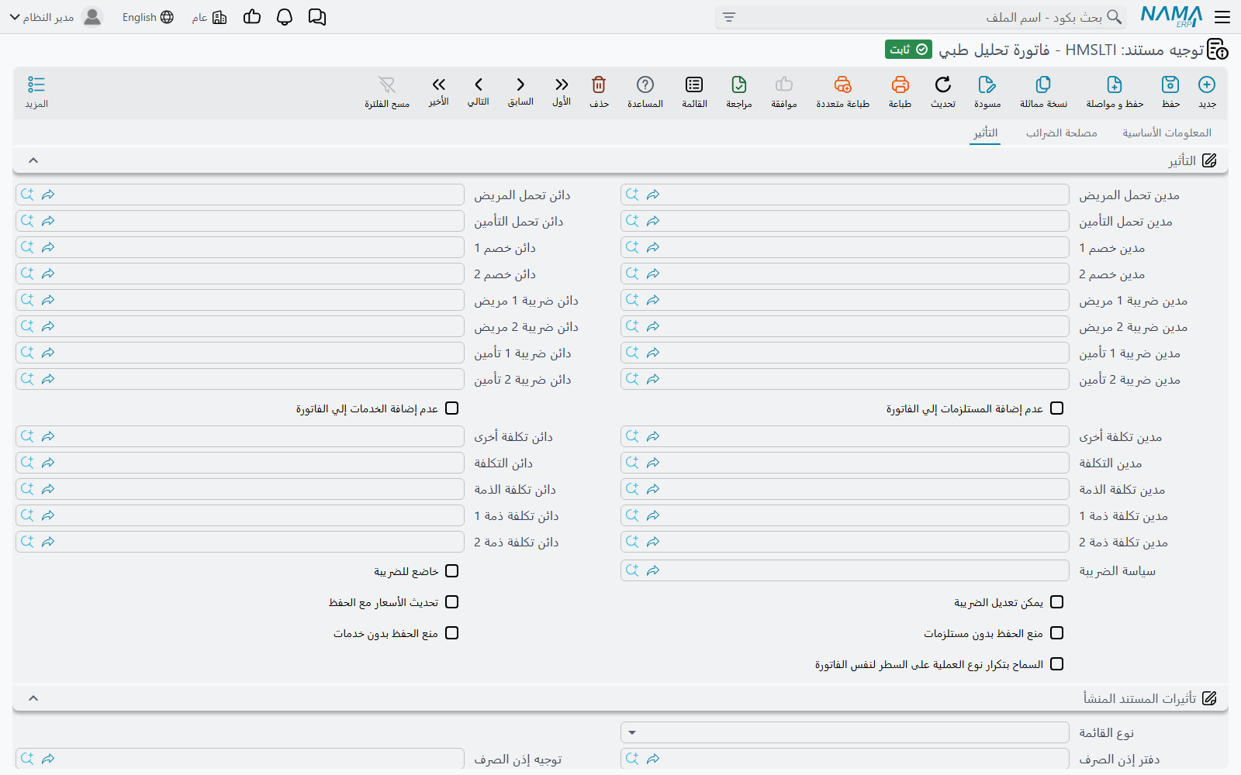Enable خاضع للضريبة checkbox
Screen dimensions: 1241x775
pos(452,571)
